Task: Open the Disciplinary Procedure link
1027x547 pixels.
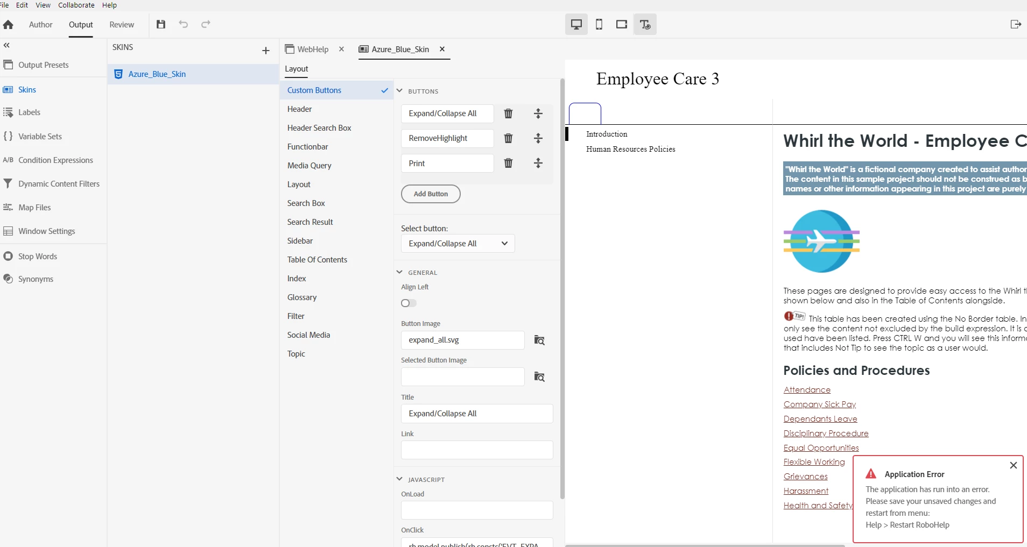Action: 826,434
